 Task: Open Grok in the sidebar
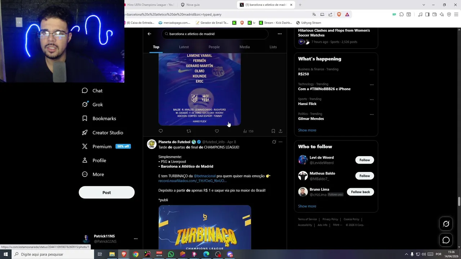(x=92, y=105)
